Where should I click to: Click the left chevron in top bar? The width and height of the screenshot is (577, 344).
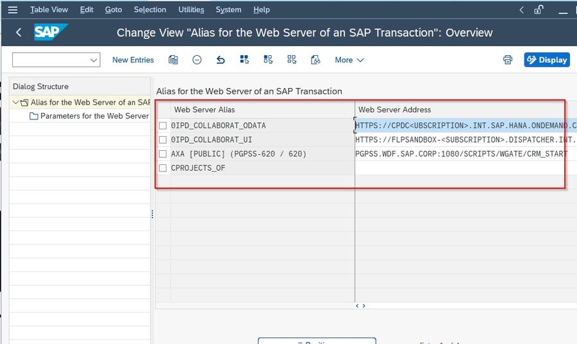(x=521, y=10)
